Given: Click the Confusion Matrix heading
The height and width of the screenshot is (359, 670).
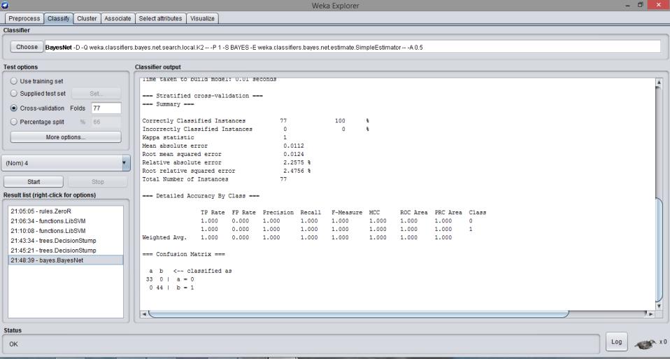Looking at the screenshot, I should [x=183, y=254].
